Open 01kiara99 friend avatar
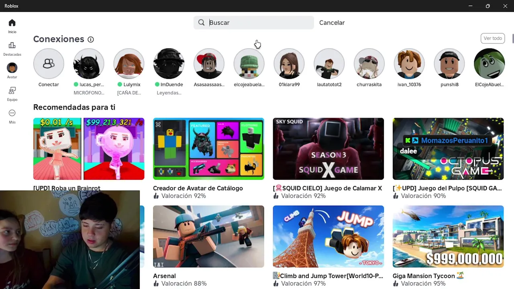 (x=289, y=63)
